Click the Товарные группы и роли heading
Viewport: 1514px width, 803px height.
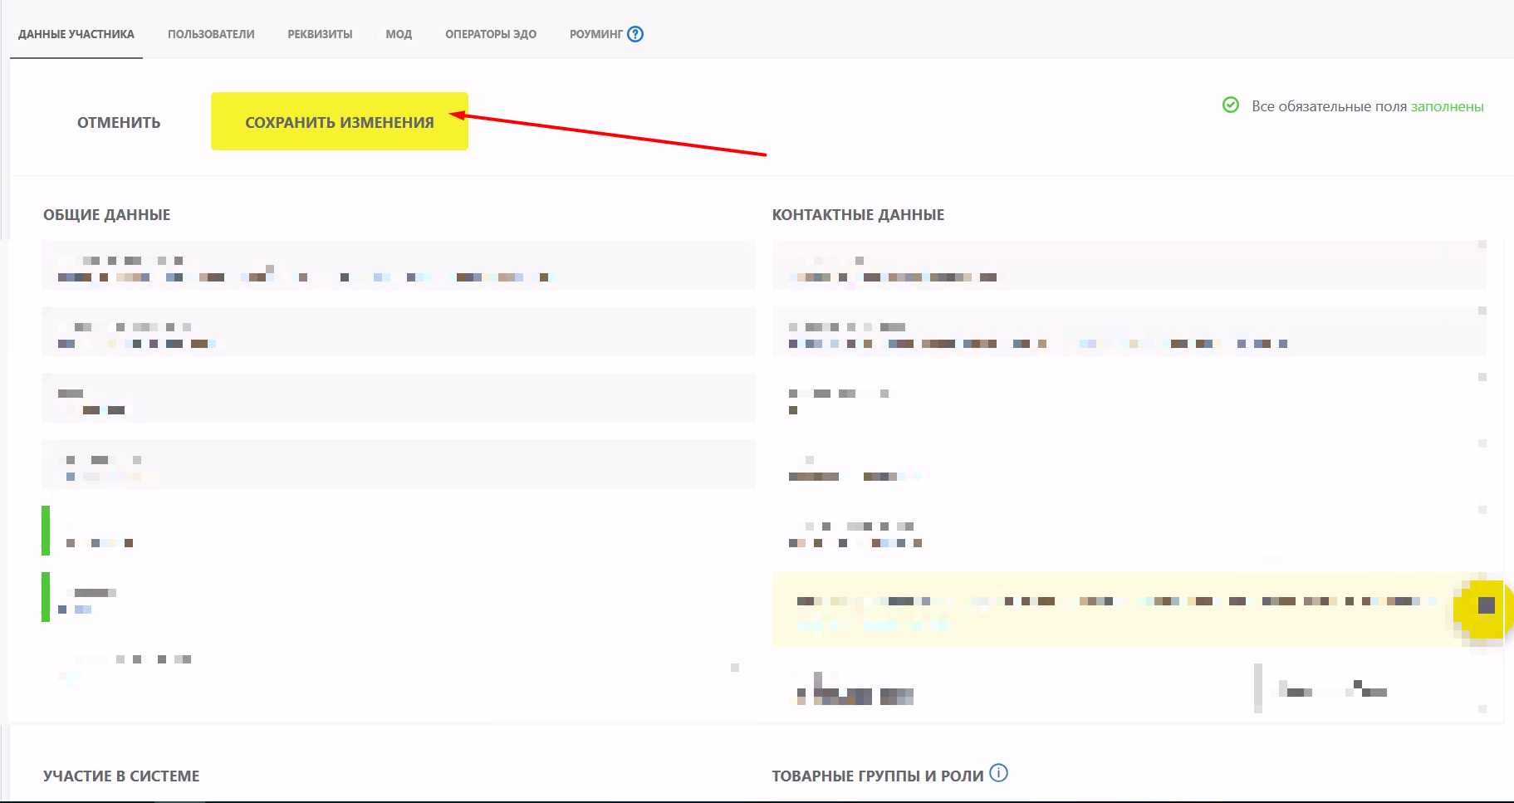[877, 776]
